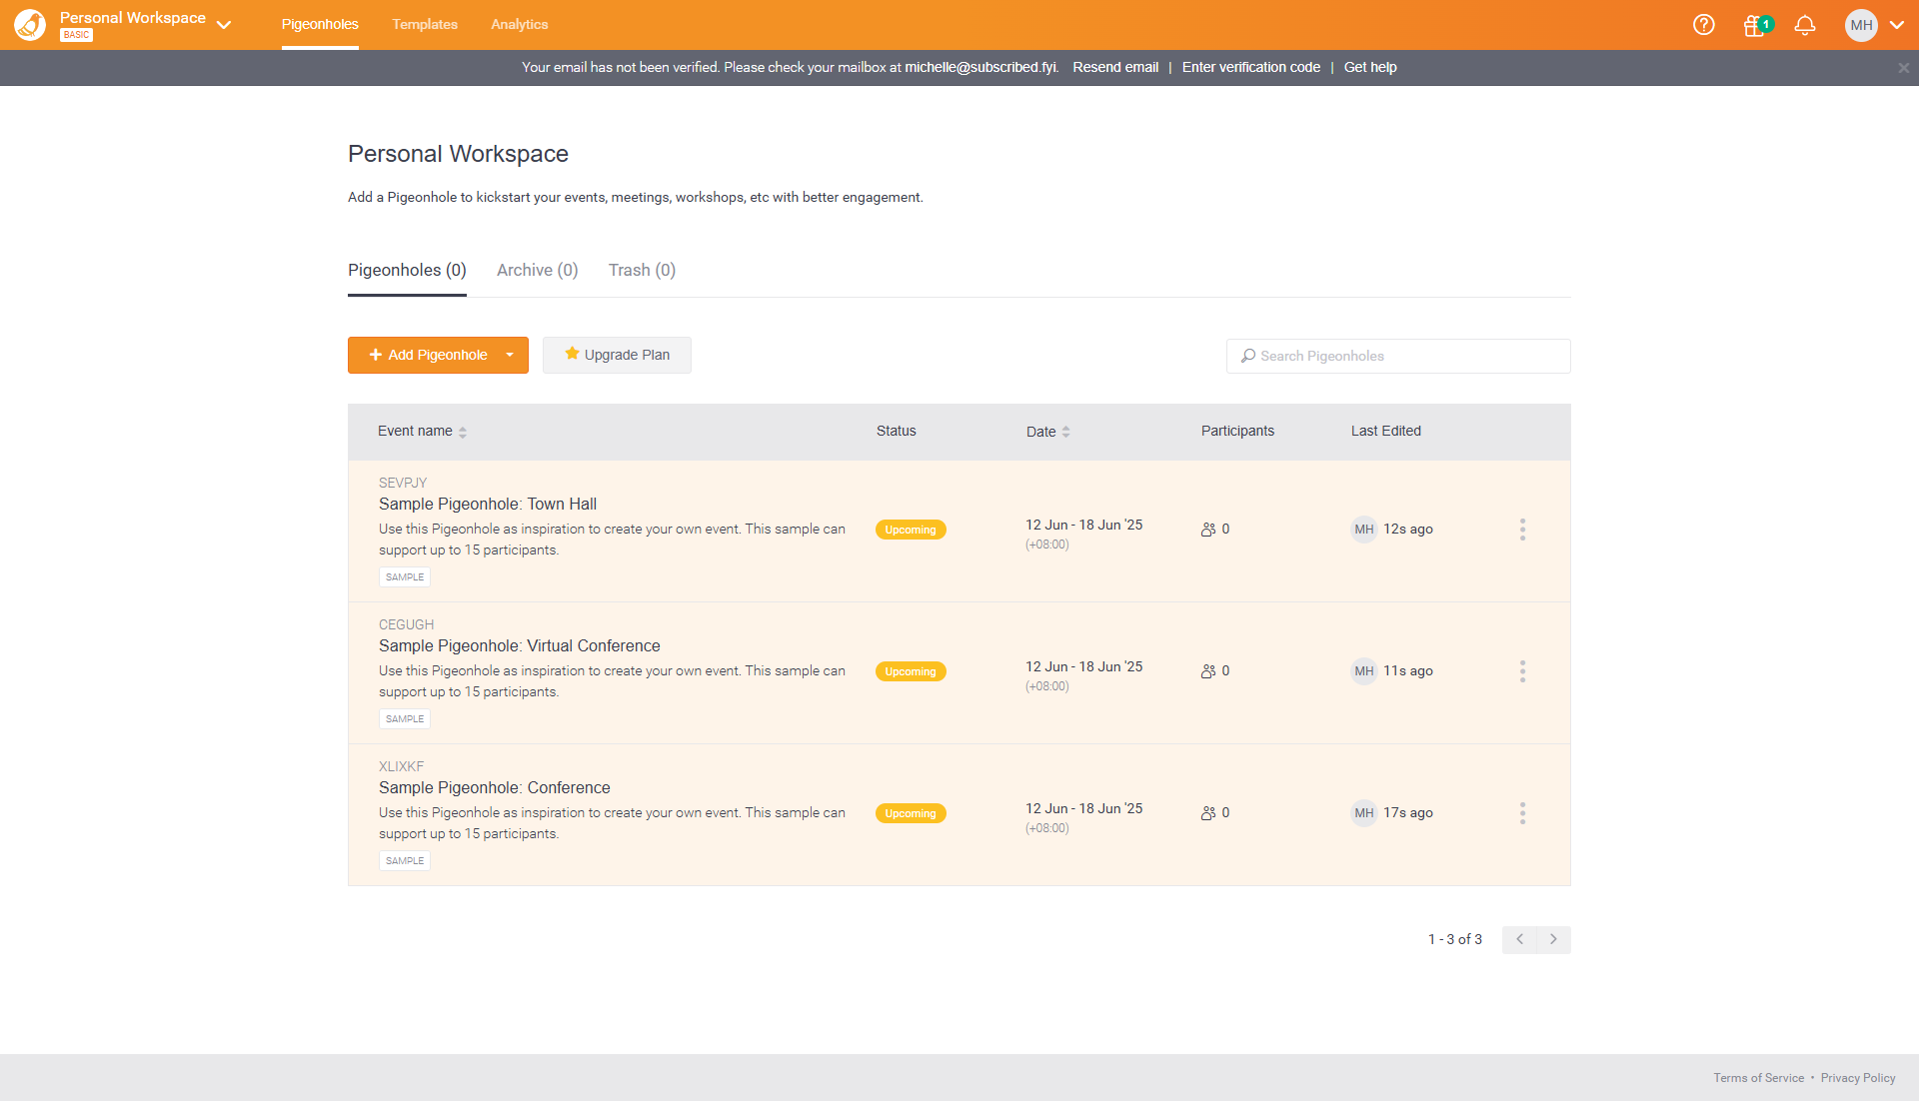Open the Templates menu item
Image resolution: width=1919 pixels, height=1101 pixels.
[425, 24]
